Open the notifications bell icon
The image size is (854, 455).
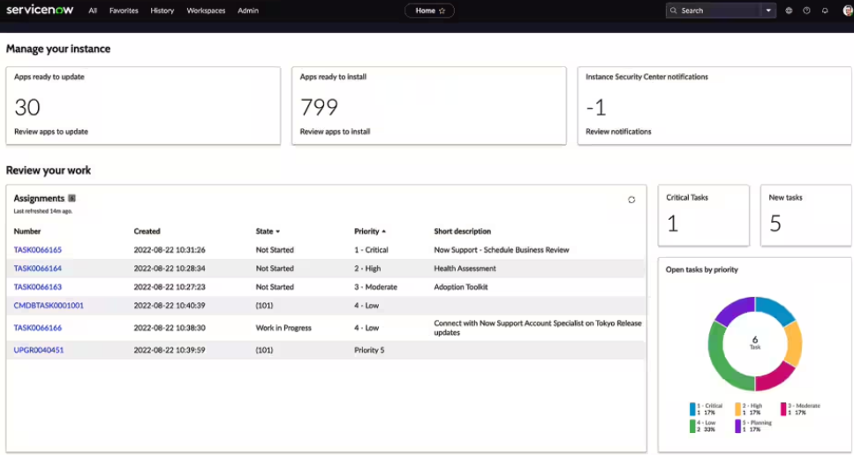(825, 11)
